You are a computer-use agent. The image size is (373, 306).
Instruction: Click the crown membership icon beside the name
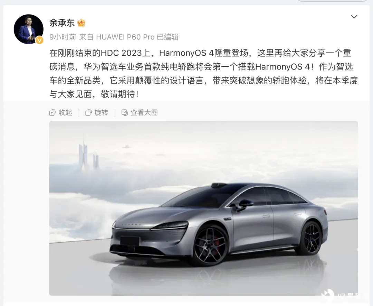(82, 23)
